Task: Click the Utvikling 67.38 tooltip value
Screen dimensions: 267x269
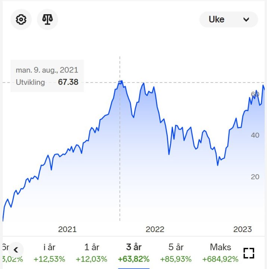Action: (x=68, y=82)
